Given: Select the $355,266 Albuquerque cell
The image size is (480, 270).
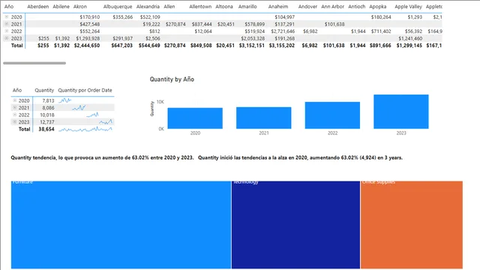Looking at the screenshot, I should pyautogui.click(x=123, y=17).
